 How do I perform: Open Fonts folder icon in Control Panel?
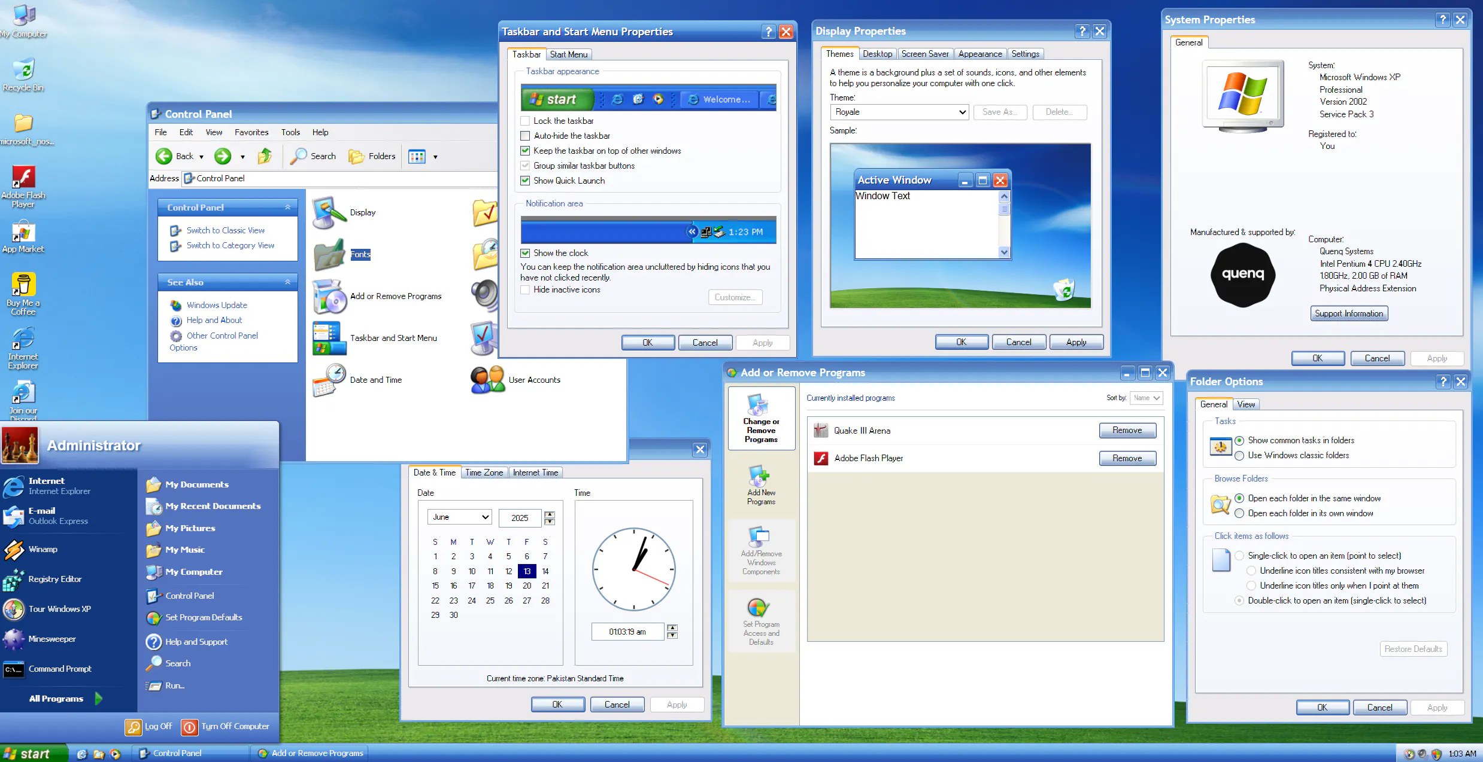coord(329,254)
